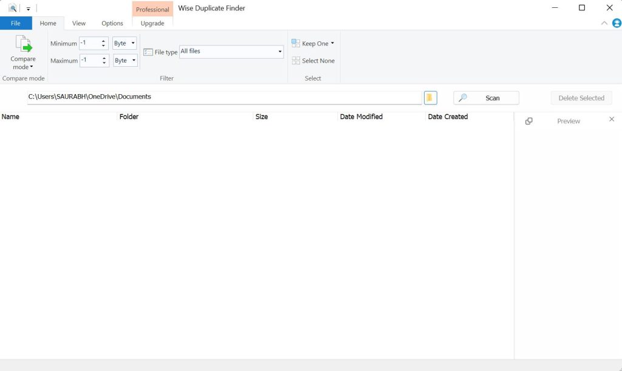This screenshot has width=622, height=371.
Task: Click the Delete Selected button
Action: 581,98
